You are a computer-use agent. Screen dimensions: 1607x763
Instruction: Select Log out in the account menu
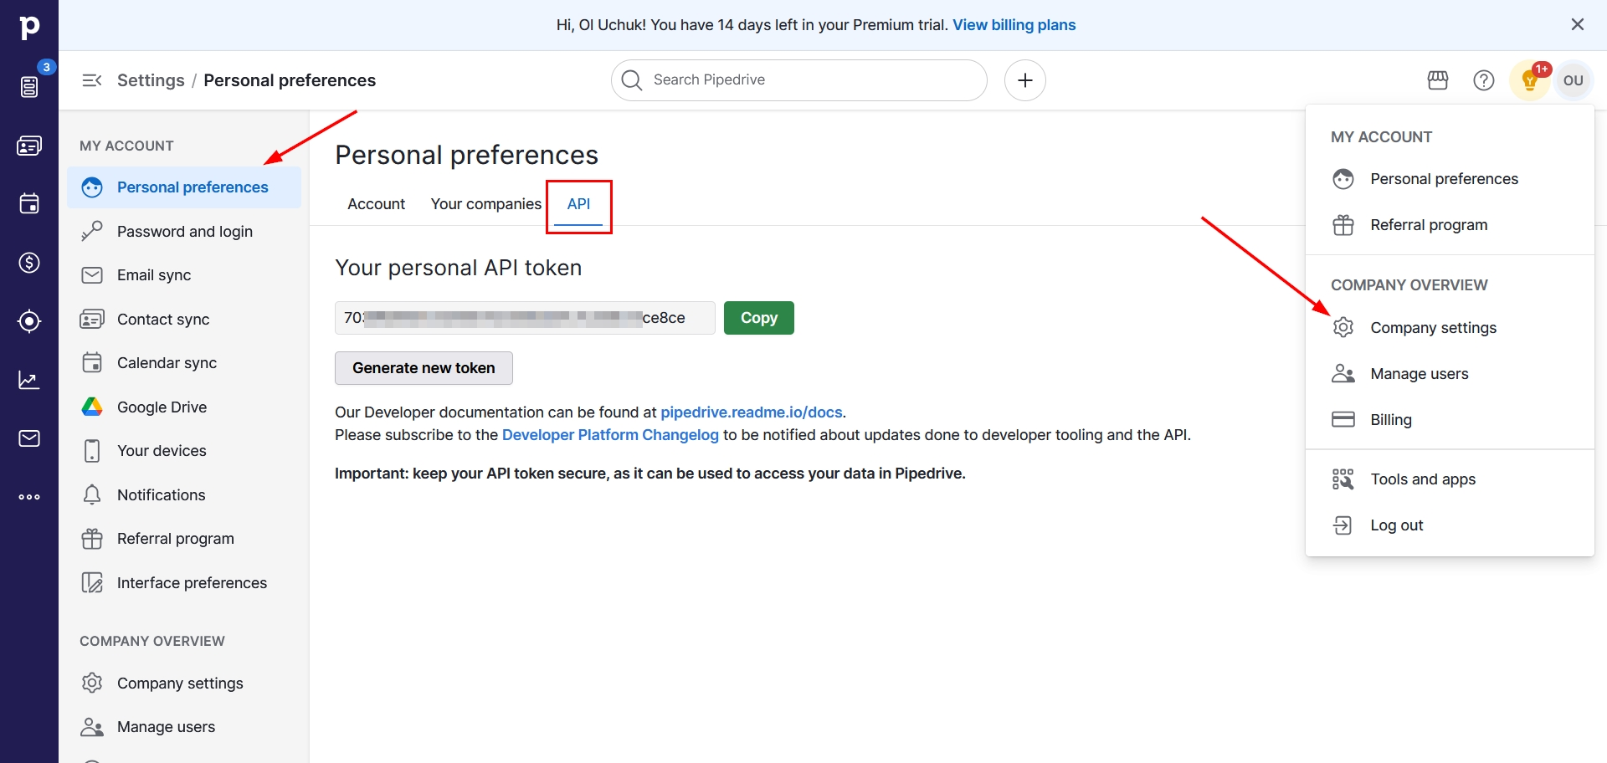[x=1396, y=525]
